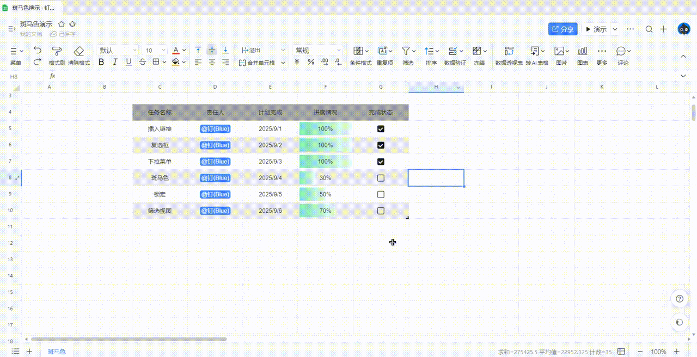This screenshot has width=697, height=357.
Task: Start the 演示 presentation
Action: 596,29
